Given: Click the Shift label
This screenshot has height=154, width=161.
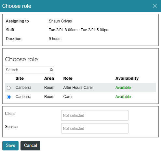Looking at the screenshot, I should (10, 30).
